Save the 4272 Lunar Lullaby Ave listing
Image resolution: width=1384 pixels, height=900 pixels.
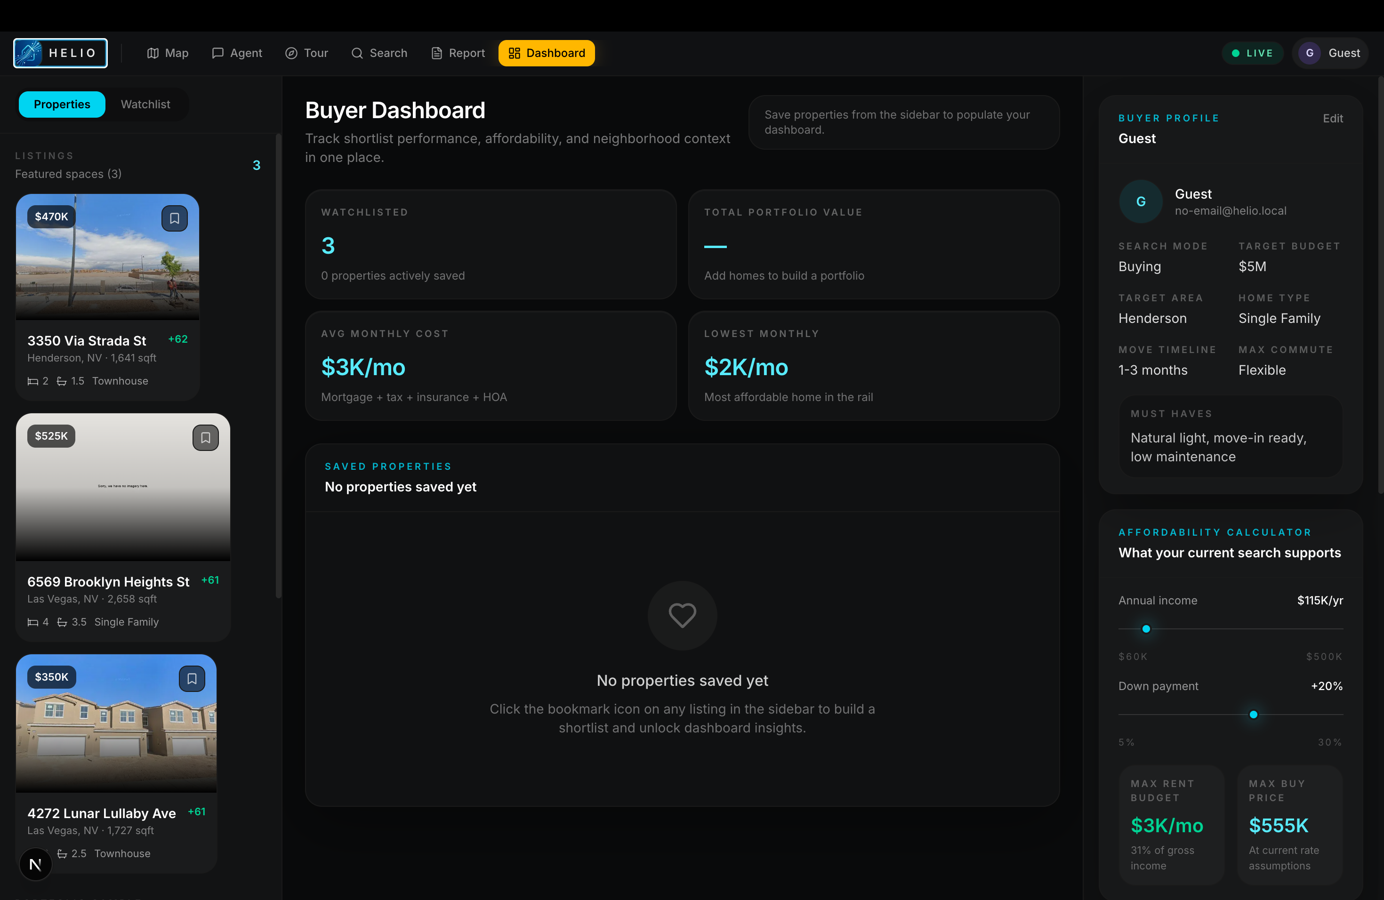(x=192, y=678)
